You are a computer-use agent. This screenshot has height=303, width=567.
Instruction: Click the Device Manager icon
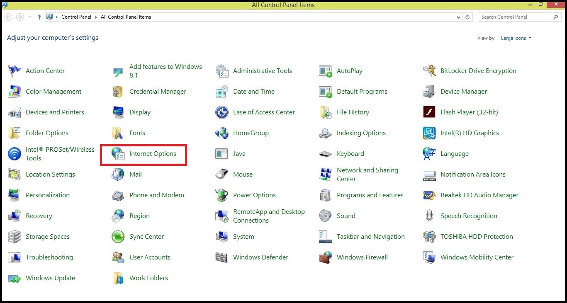429,92
